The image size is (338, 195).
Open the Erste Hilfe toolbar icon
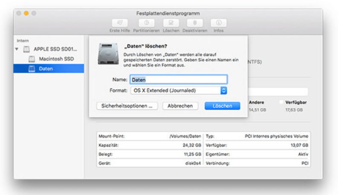120,23
